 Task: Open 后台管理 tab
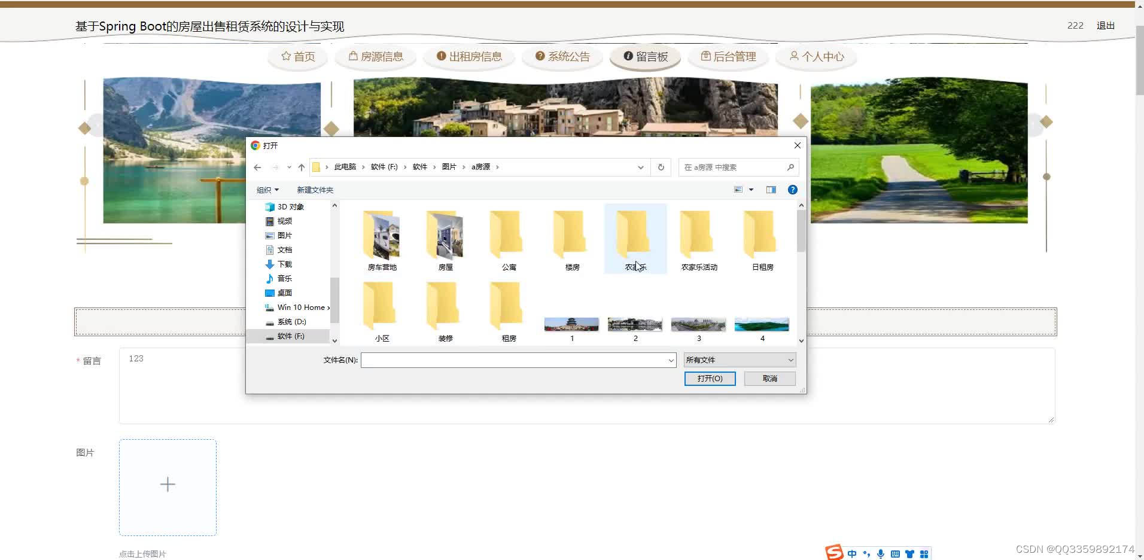point(728,57)
